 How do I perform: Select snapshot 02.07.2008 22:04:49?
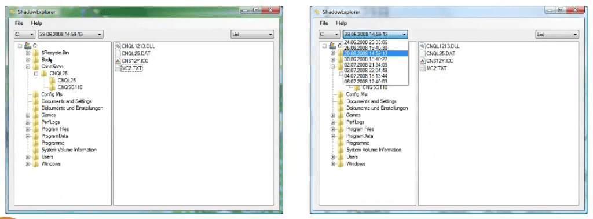375,70
